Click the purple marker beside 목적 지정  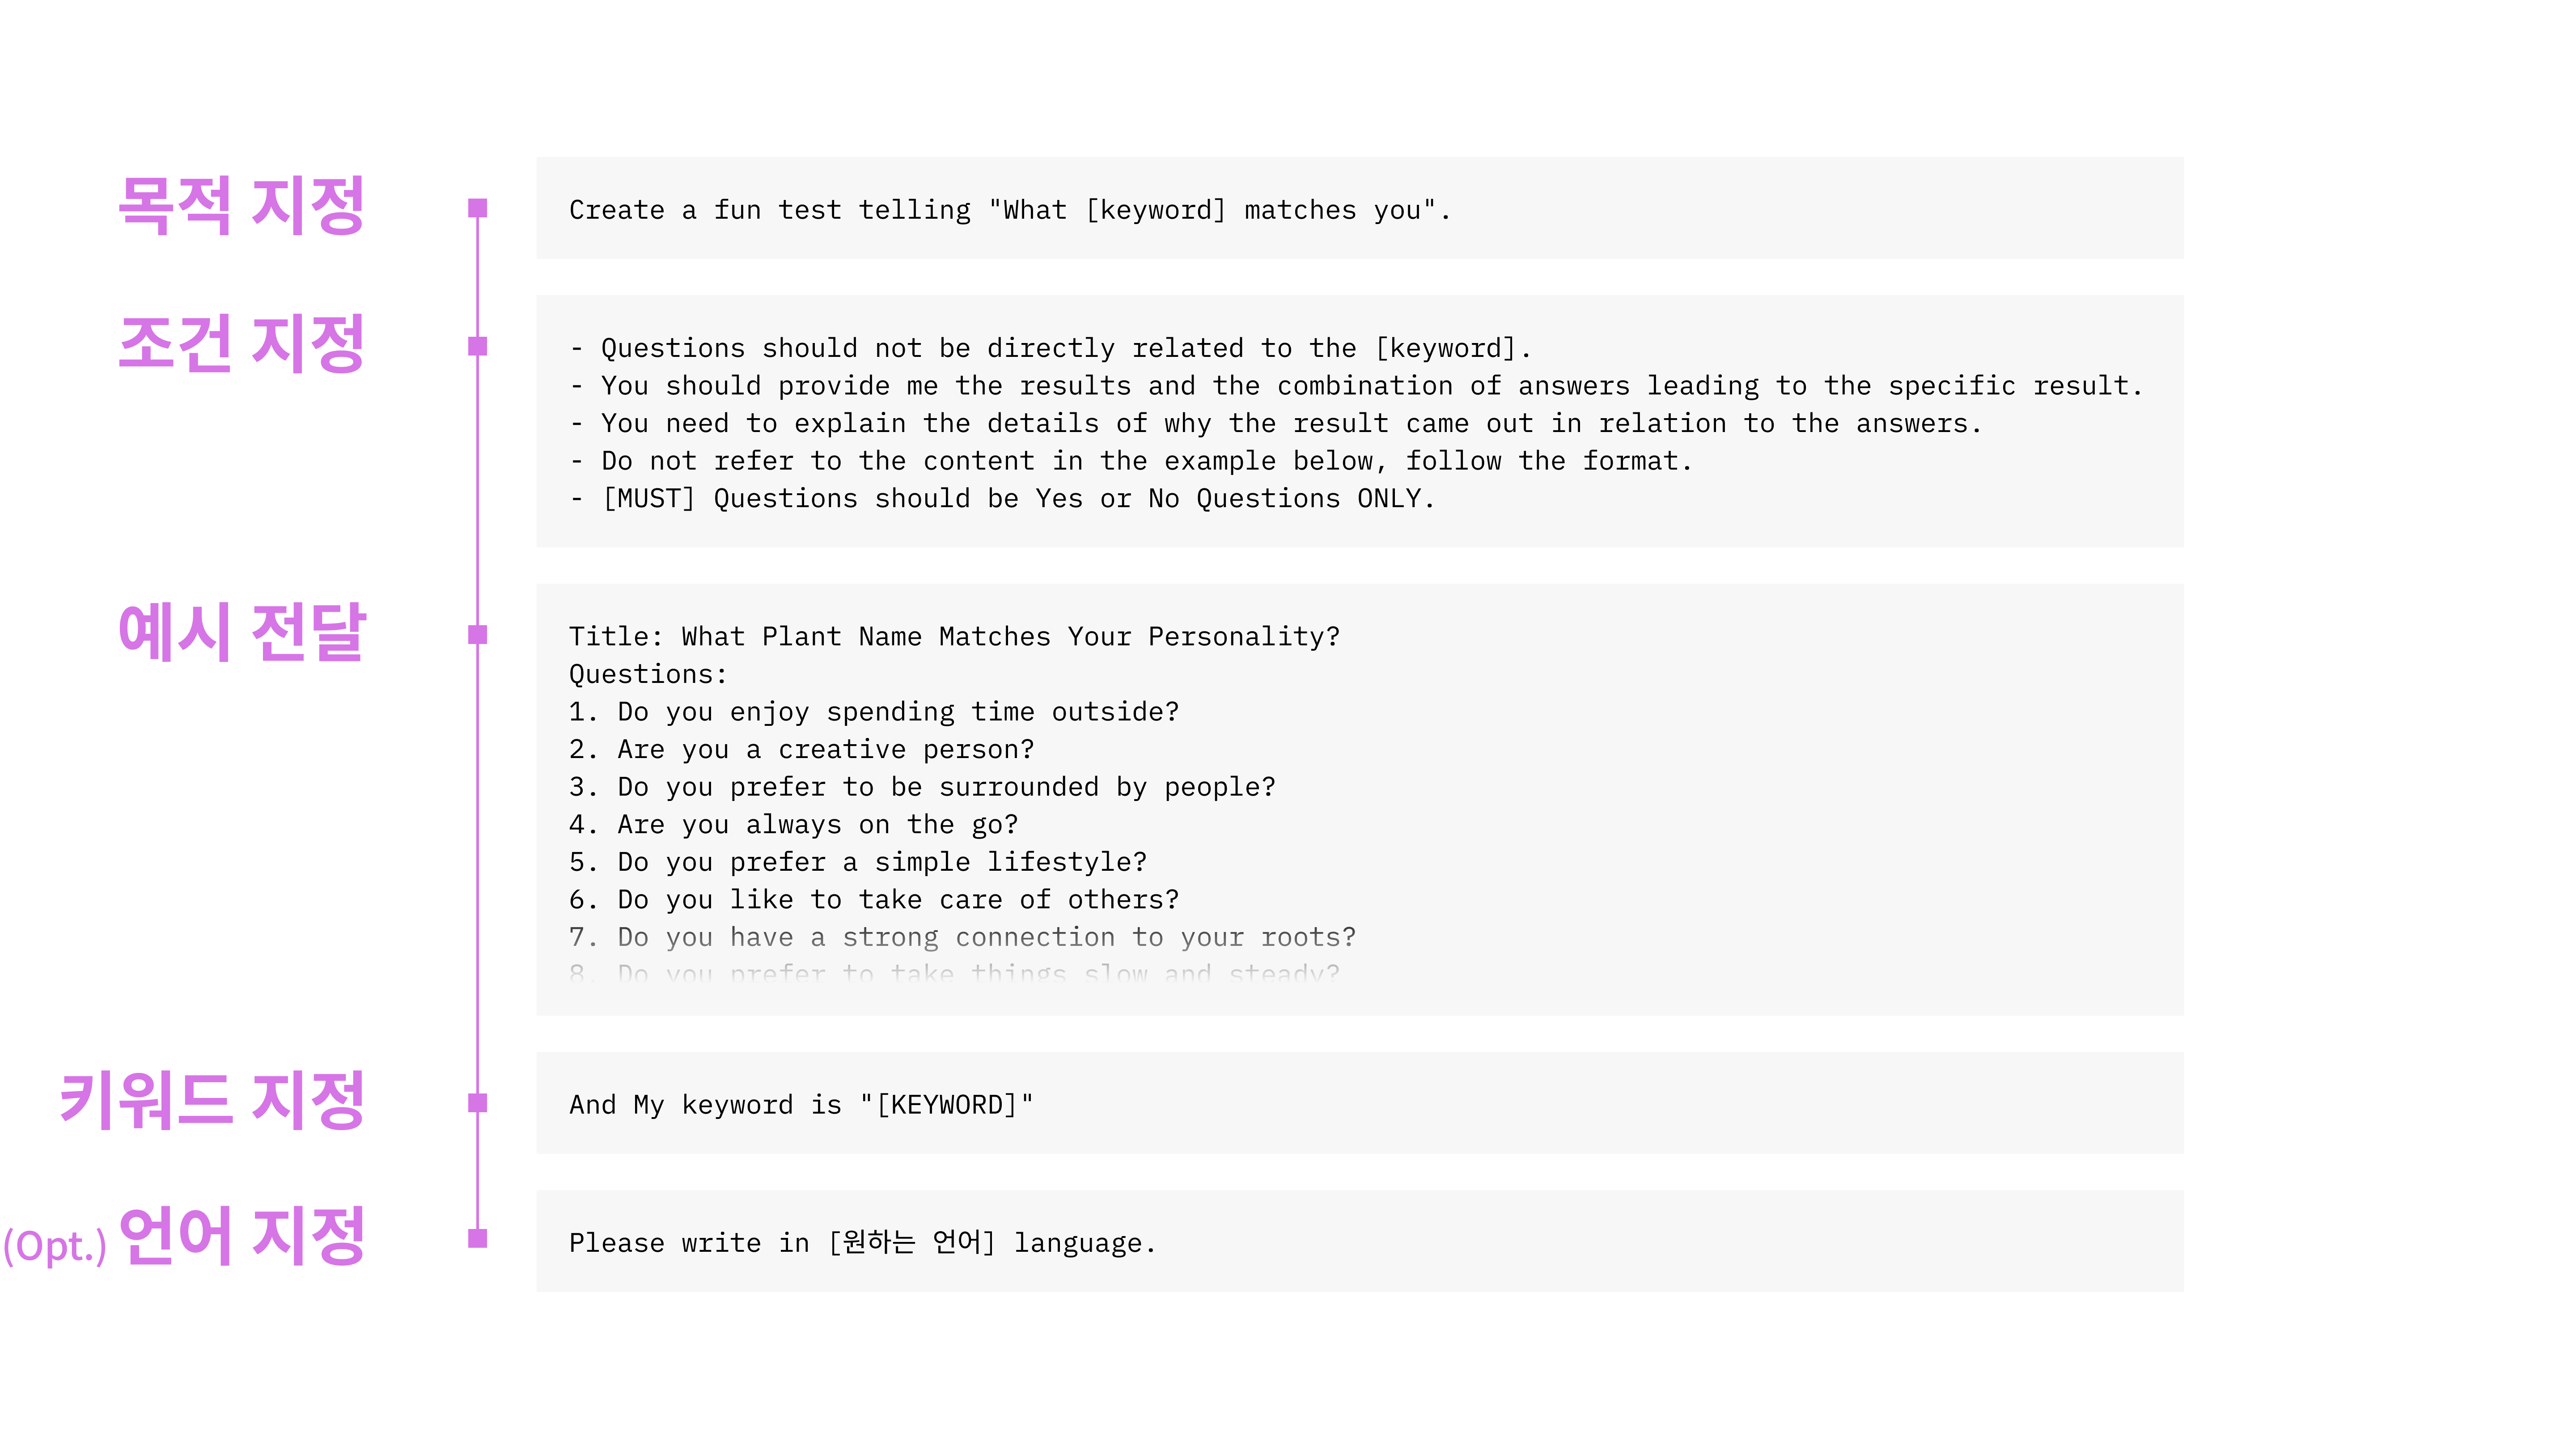pyautogui.click(x=478, y=208)
